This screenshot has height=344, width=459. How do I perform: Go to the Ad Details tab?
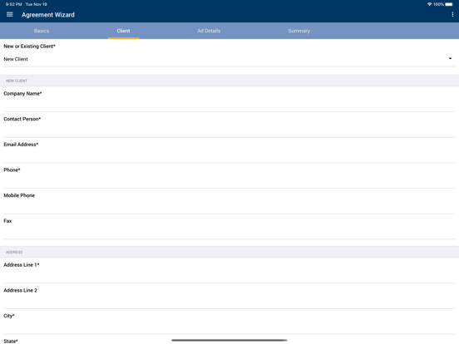click(x=209, y=31)
